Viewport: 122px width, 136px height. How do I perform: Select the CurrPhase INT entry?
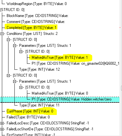[x=30, y=111]
